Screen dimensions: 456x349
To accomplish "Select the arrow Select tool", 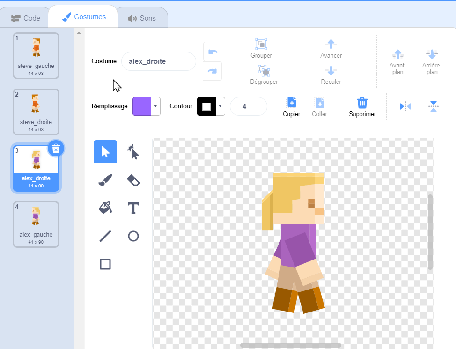I will tap(105, 152).
